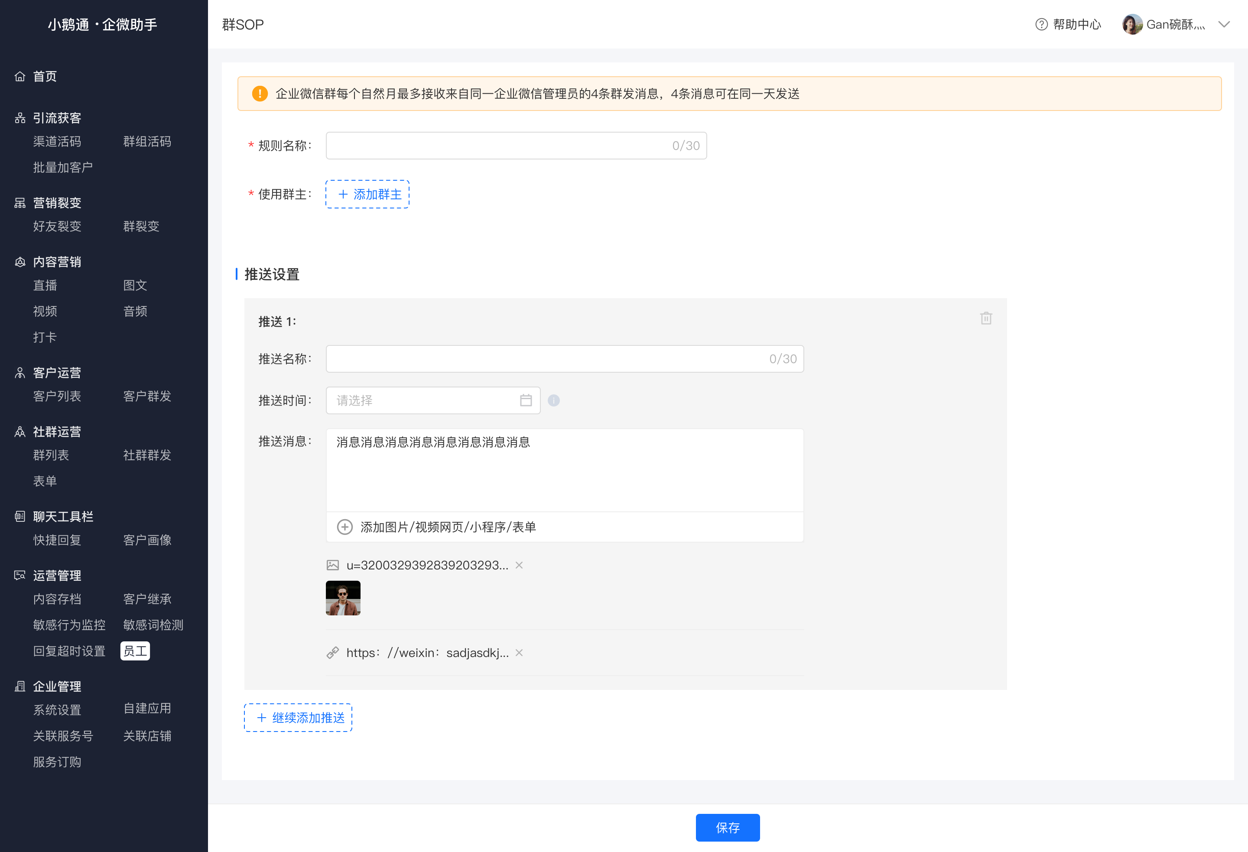Remove the attached image file
Image resolution: width=1248 pixels, height=852 pixels.
coord(519,565)
